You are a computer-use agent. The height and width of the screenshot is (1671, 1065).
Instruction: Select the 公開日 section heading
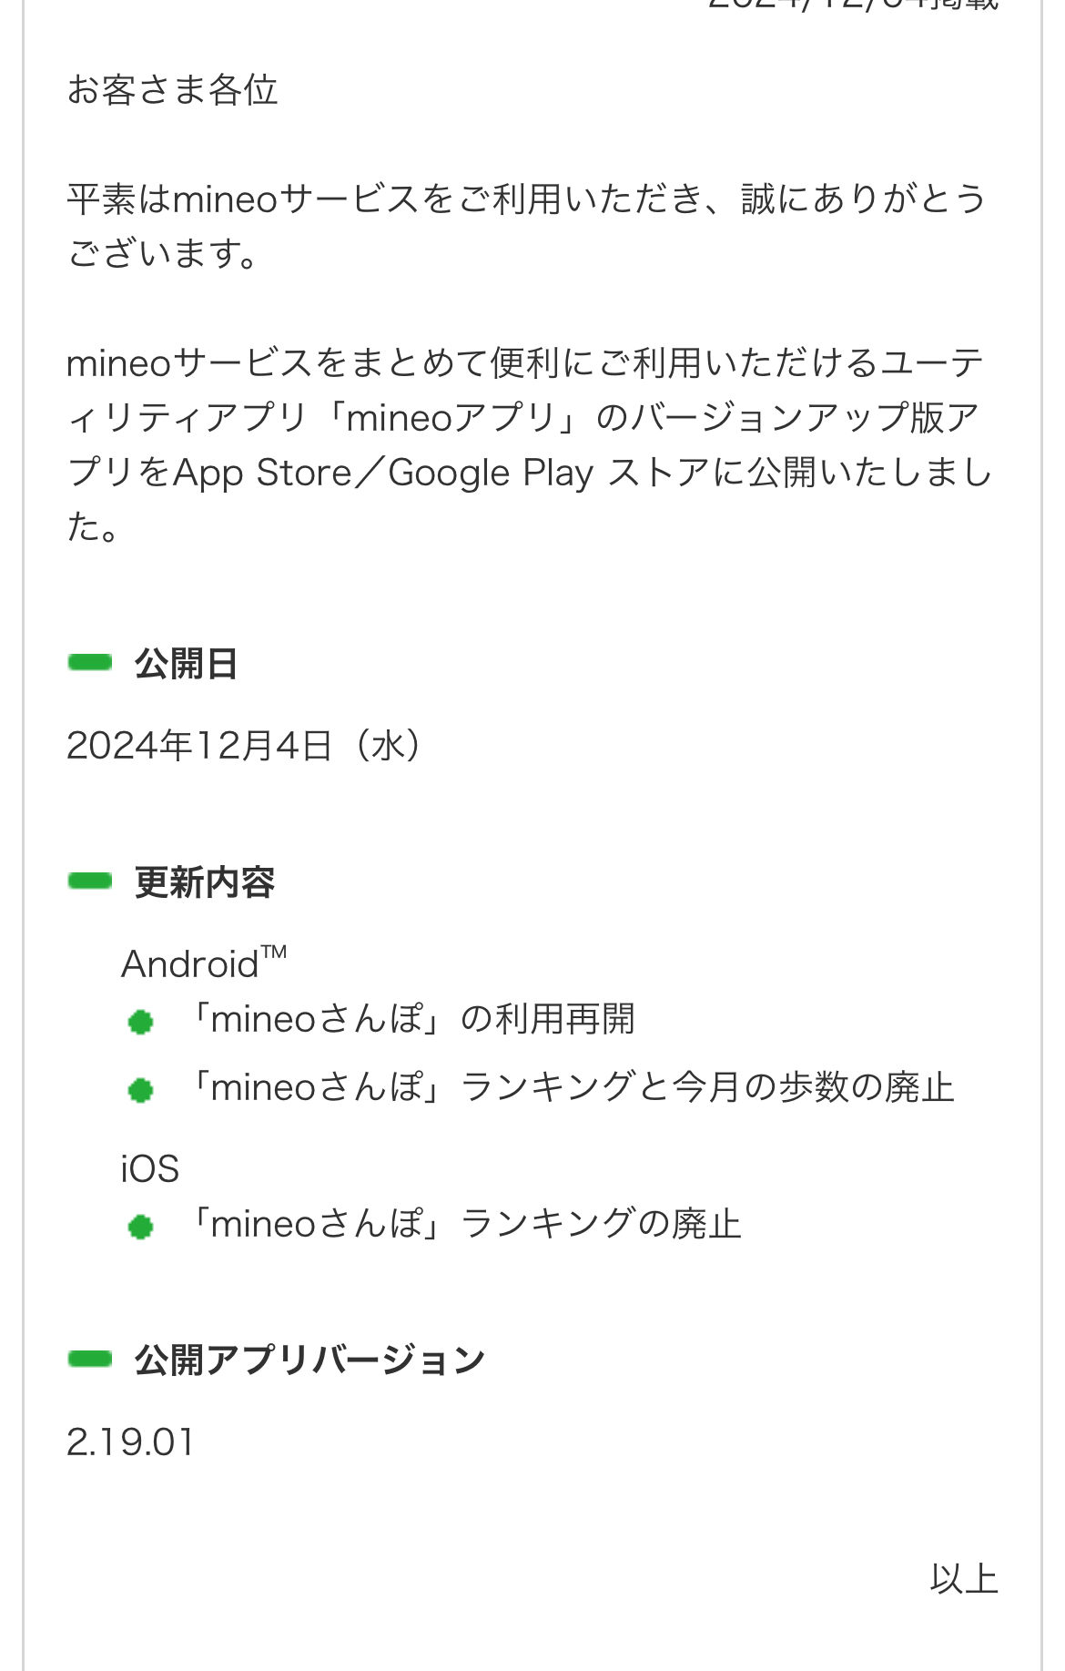click(186, 664)
